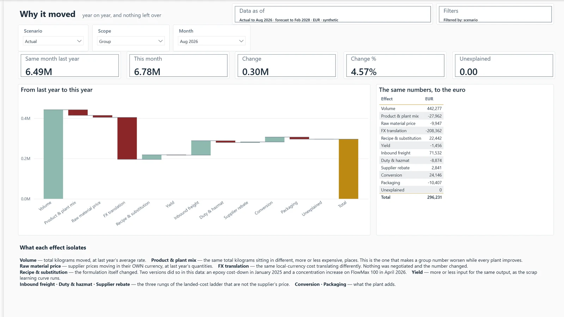Select the Product & plant mix table row
Viewport: 564px width, 317px height.
(411, 116)
